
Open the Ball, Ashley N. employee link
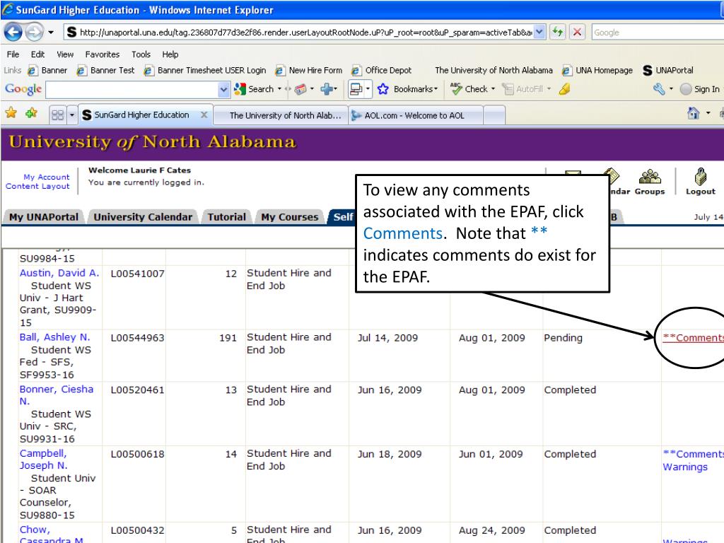[54, 337]
